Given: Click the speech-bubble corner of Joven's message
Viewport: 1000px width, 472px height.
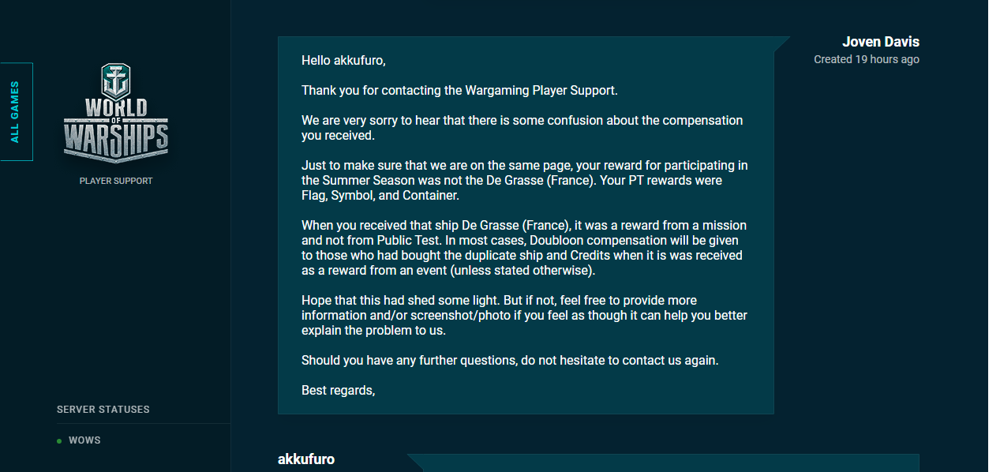Looking at the screenshot, I should (781, 44).
